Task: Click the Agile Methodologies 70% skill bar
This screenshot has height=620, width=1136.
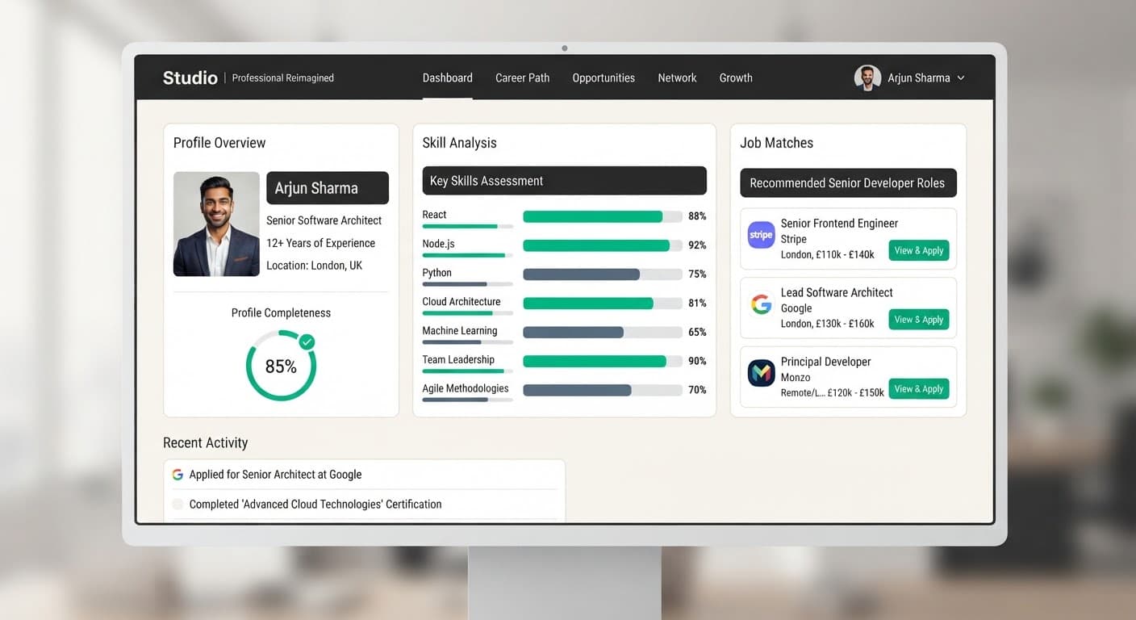Action: (x=603, y=390)
